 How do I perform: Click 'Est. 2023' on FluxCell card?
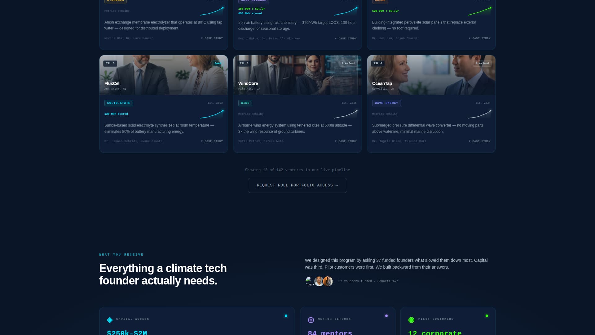[215, 103]
